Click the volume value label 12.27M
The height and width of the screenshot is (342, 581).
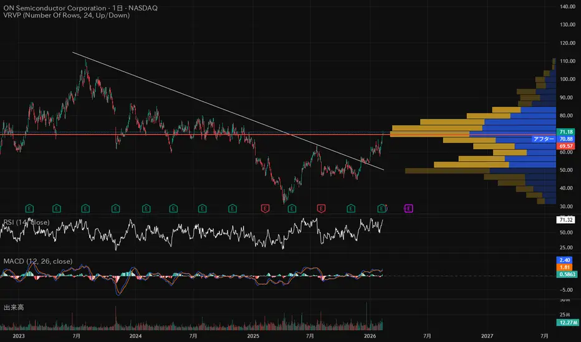(x=568, y=322)
